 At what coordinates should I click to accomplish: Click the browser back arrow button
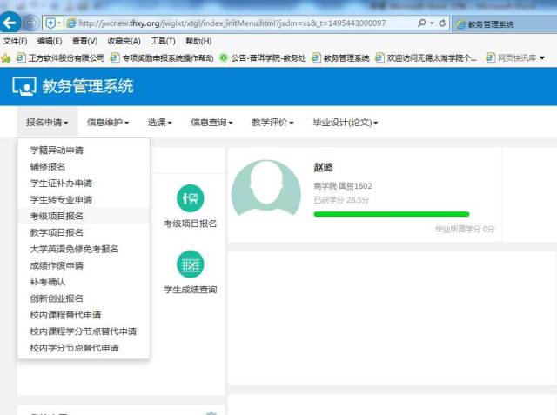(x=10, y=23)
